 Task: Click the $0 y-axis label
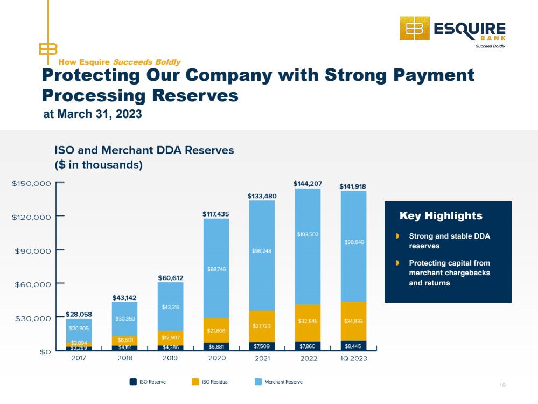click(x=45, y=352)
